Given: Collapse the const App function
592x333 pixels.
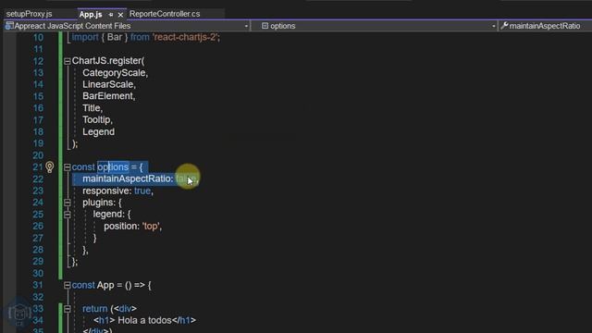Looking at the screenshot, I should coord(68,286).
